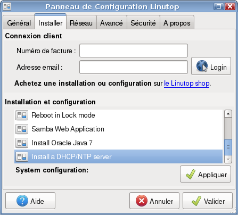Viewport: 238px width, 215px height.
Task: Click the list scrollbar up arrow
Action: pyautogui.click(x=228, y=114)
